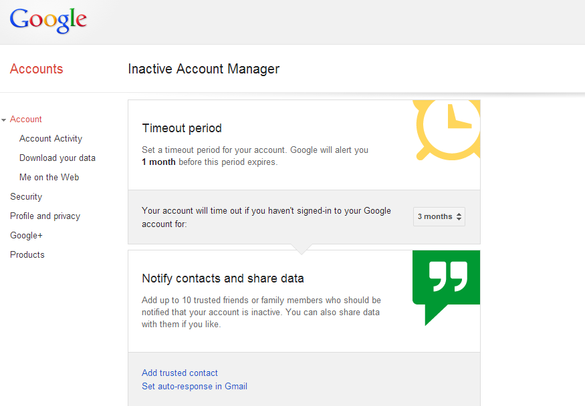585x406 pixels.
Task: Select Account in the sidebar
Action: [26, 119]
